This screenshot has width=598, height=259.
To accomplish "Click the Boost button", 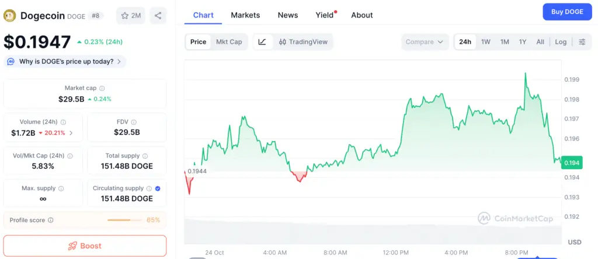I will tap(85, 246).
